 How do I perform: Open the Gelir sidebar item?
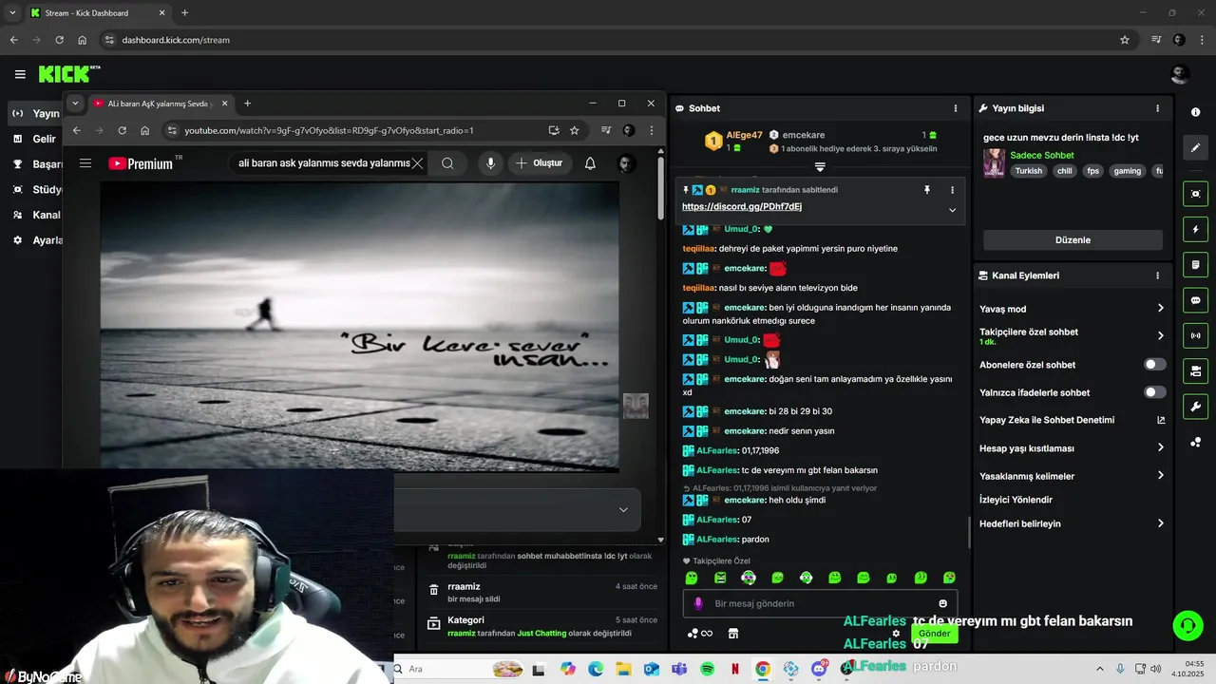[x=34, y=139]
